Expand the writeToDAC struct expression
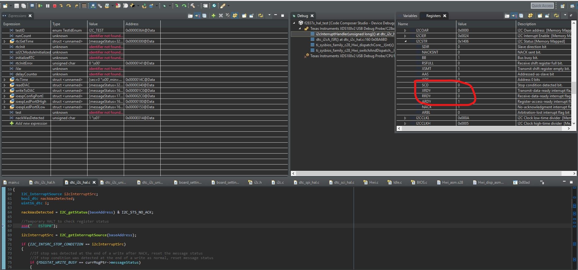 pyautogui.click(x=5, y=91)
